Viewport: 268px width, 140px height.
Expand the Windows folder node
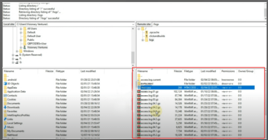[17, 51]
